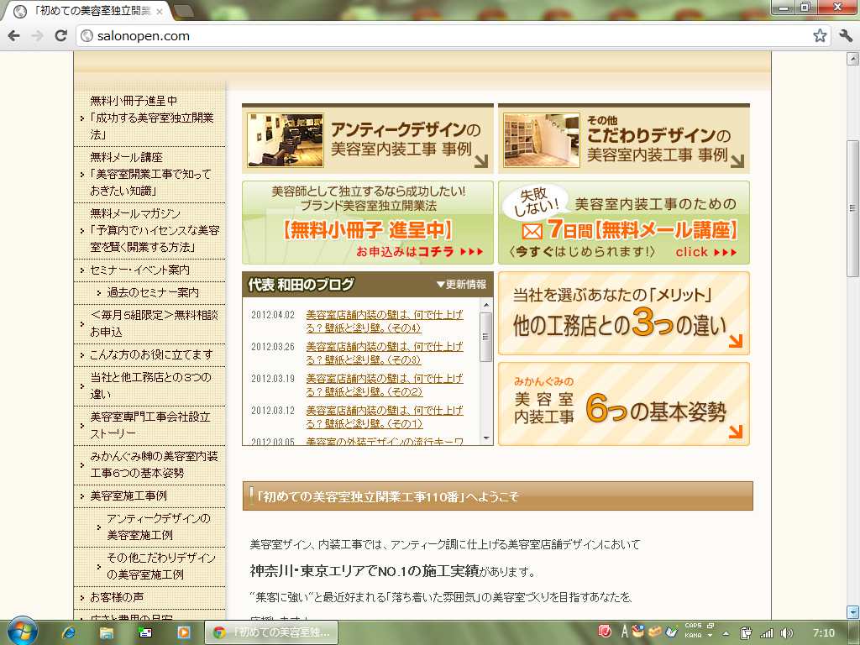Bookmark this page with the star icon
Image resolution: width=860 pixels, height=645 pixels.
[820, 36]
